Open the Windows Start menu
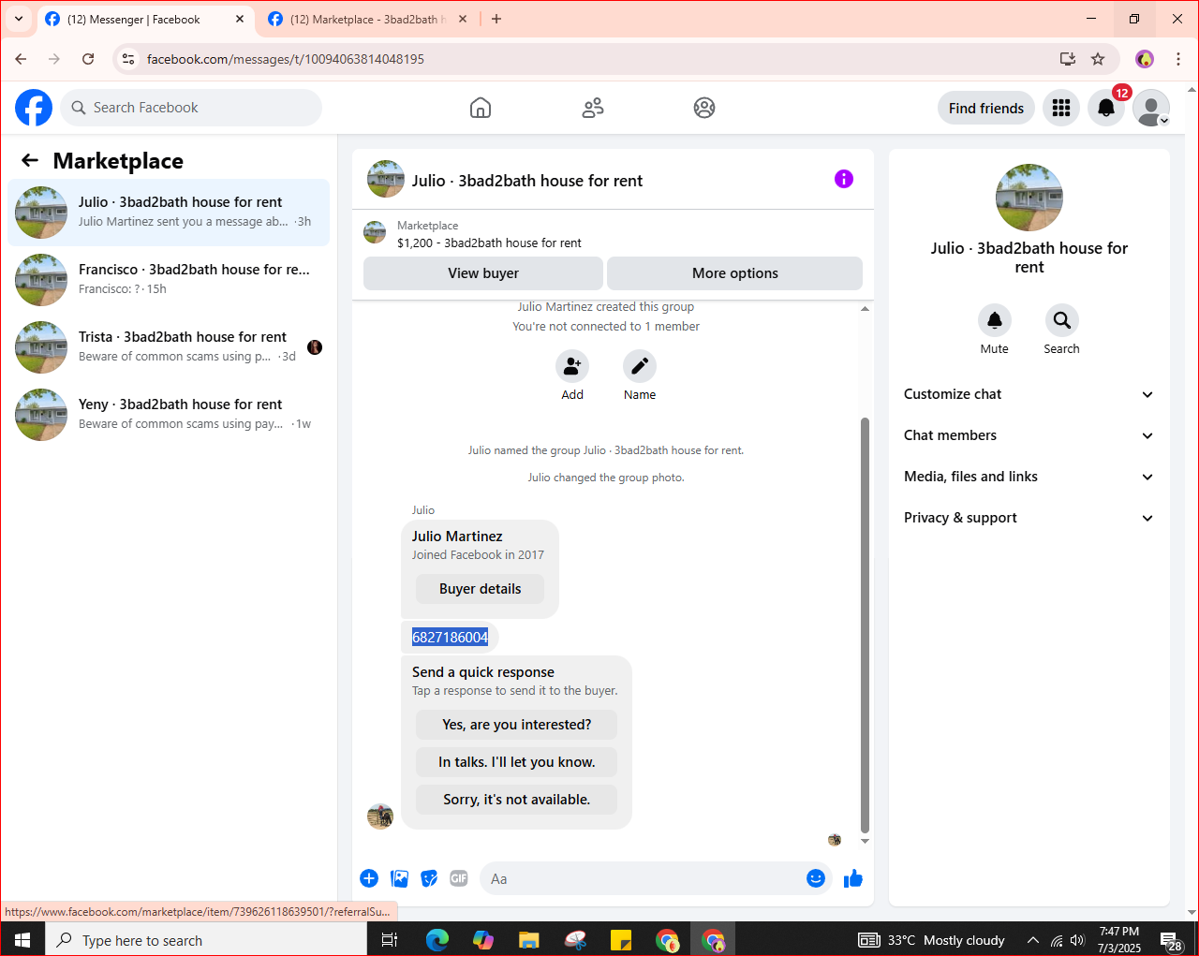This screenshot has width=1199, height=956. 22,940
